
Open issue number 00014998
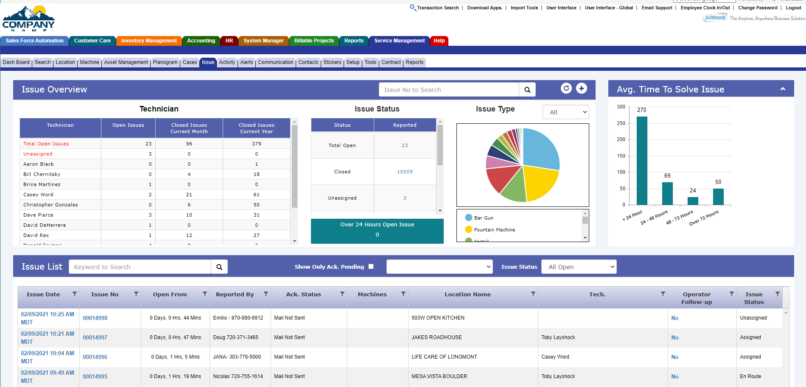95,318
